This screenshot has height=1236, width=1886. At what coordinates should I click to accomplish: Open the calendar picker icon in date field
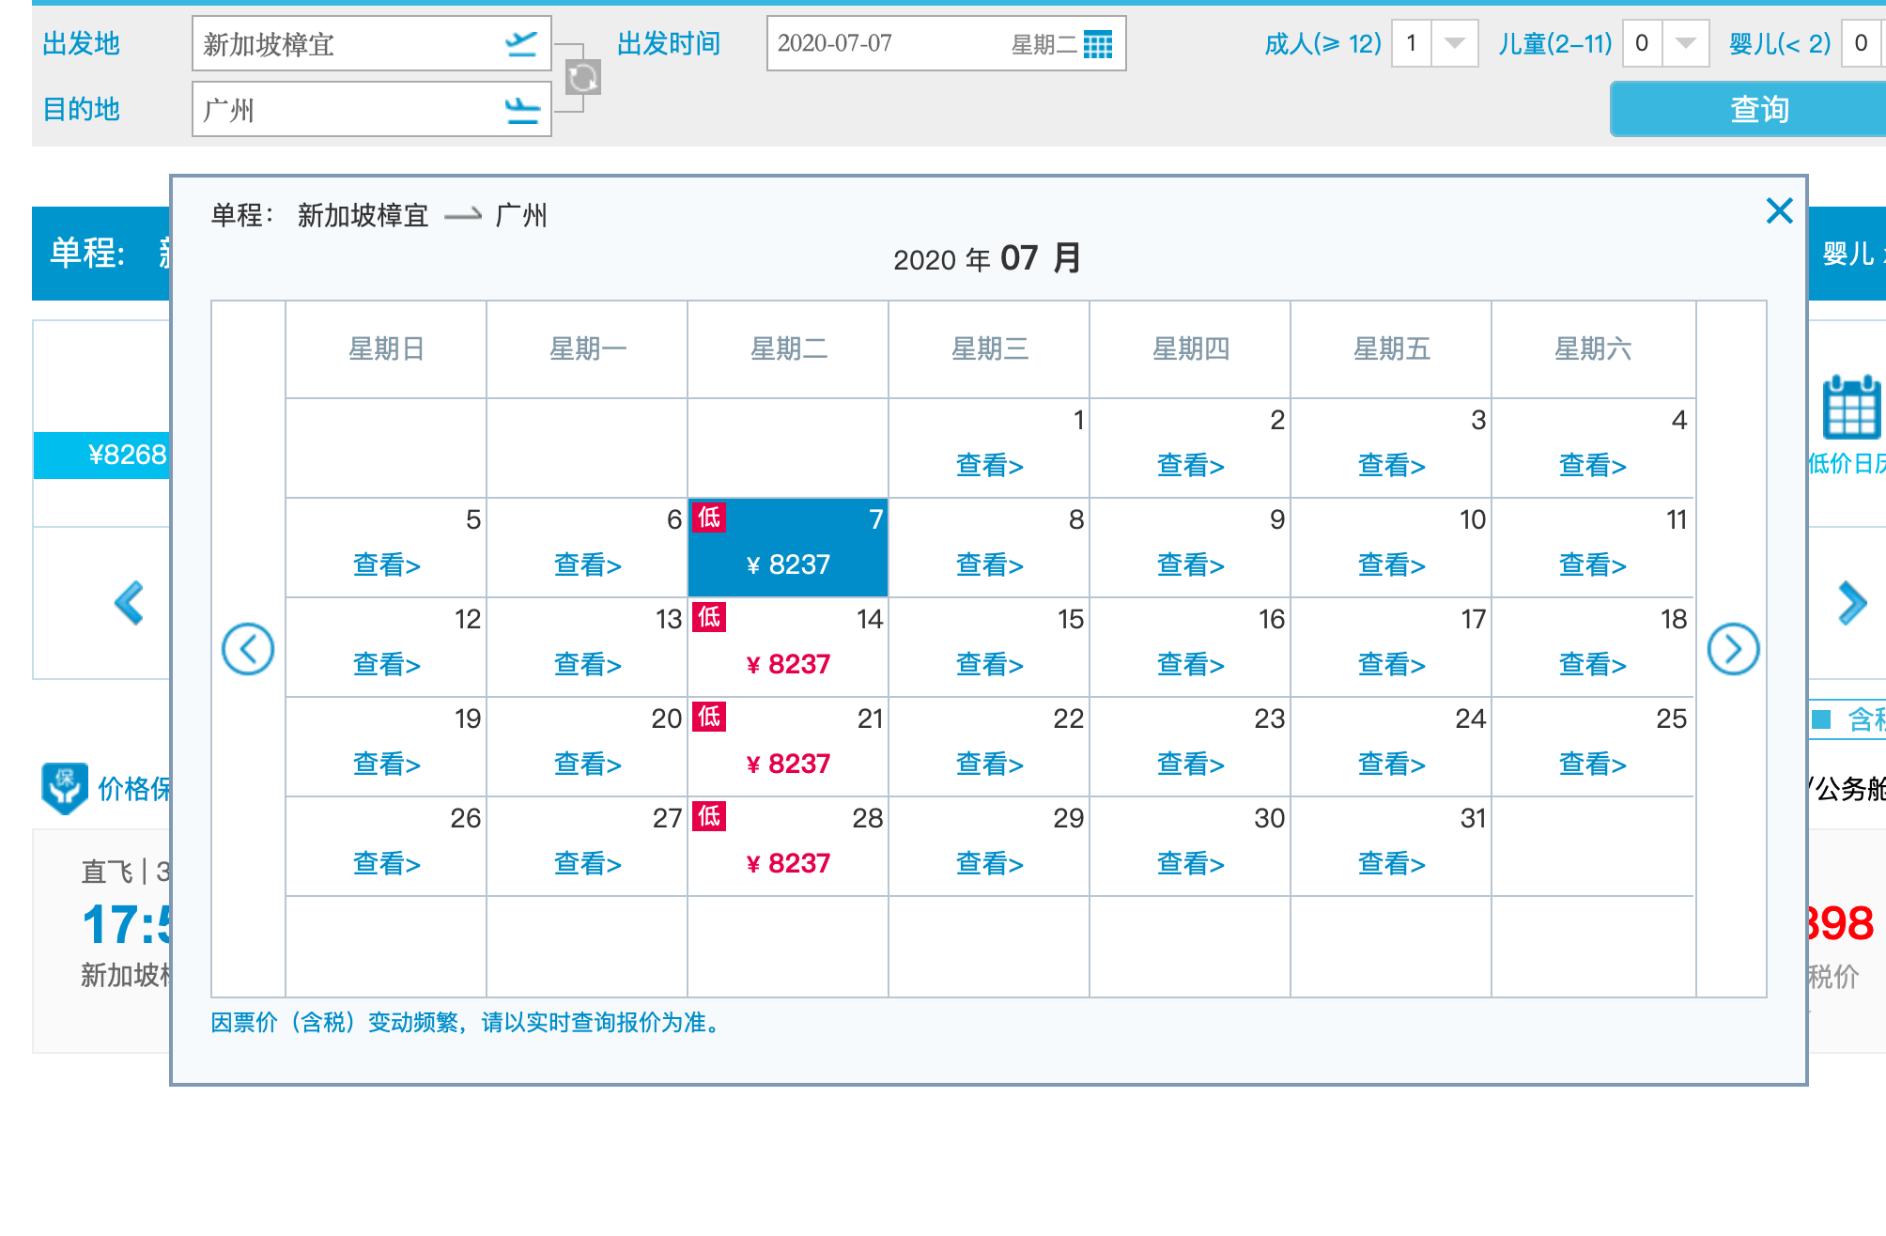coord(1097,44)
